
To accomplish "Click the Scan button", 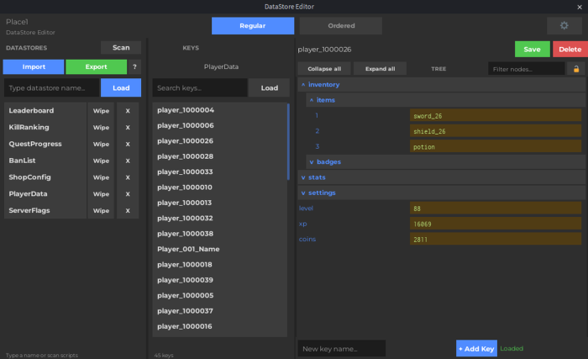I will [121, 48].
